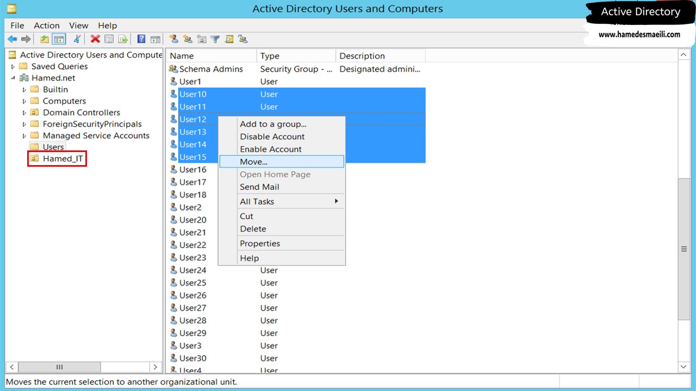Click the Filter funnel toolbar icon
The height and width of the screenshot is (391, 696).
pos(215,39)
